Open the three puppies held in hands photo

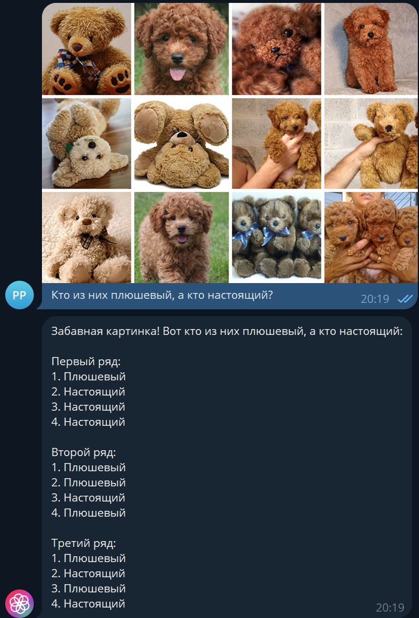tap(371, 238)
